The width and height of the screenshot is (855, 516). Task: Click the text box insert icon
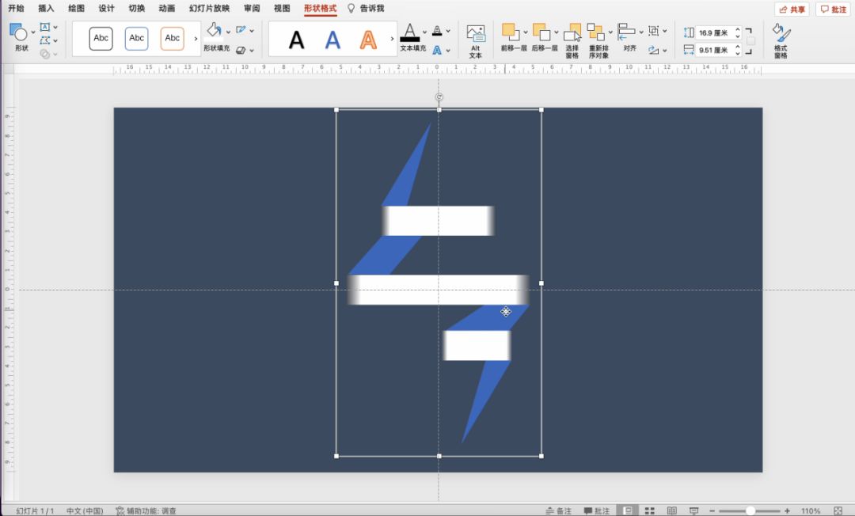click(x=44, y=27)
